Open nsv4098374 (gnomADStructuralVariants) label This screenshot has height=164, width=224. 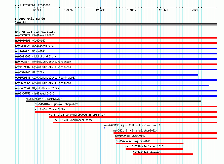[43, 62]
